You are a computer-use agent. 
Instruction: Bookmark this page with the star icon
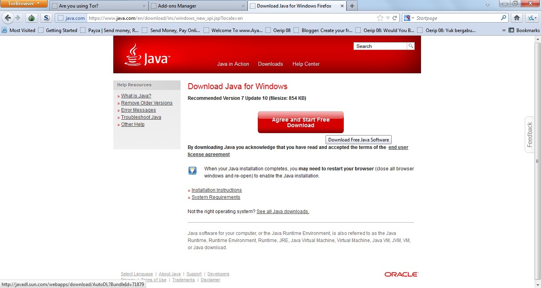[x=380, y=18]
